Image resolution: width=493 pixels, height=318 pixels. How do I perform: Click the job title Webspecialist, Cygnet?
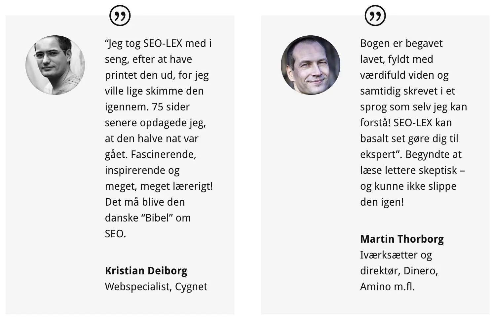pyautogui.click(x=156, y=287)
